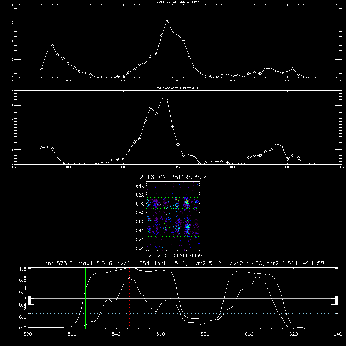Select the 'widt 58' value
The width and height of the screenshot is (346, 346).
[313, 263]
